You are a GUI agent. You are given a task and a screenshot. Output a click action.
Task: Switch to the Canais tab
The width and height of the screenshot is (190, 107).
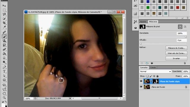point(153,67)
